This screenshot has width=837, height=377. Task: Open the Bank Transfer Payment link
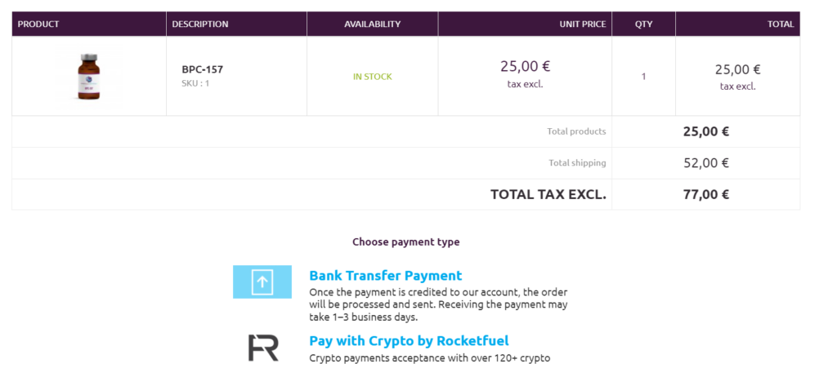click(385, 276)
